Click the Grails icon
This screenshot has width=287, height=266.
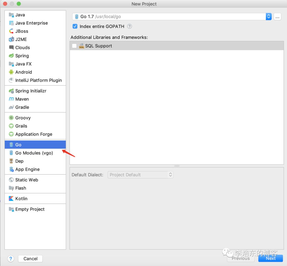[x=11, y=126]
